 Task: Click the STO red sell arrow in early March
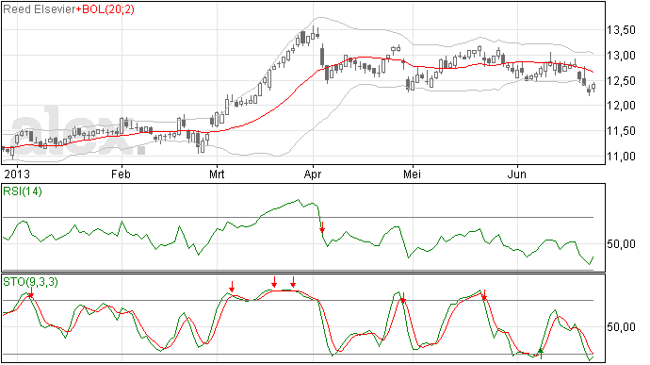232,287
